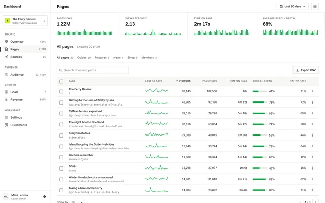Click the Average scroll depth 68% card
Image resolution: width=325 pixels, height=203 pixels.
[290, 26]
